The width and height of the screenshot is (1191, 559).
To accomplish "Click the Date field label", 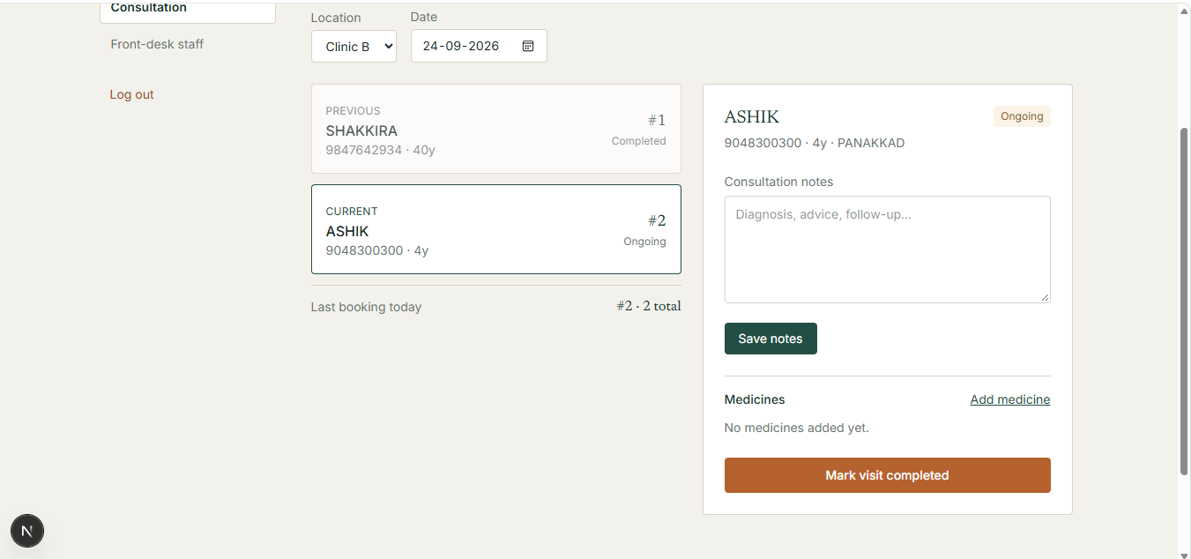I will click(424, 17).
